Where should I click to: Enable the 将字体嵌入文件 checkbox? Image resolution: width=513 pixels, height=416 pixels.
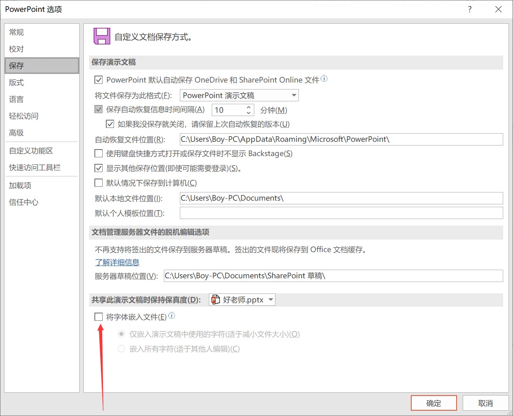[99, 317]
